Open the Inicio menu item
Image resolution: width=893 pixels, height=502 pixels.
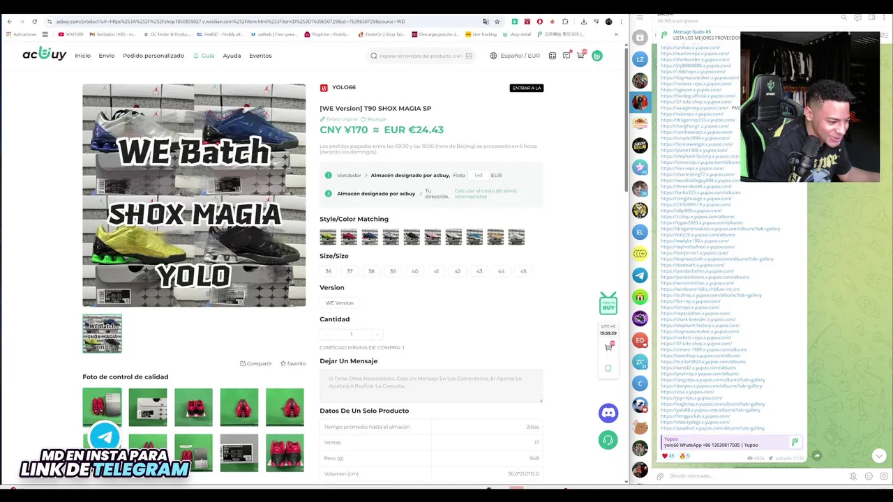82,56
